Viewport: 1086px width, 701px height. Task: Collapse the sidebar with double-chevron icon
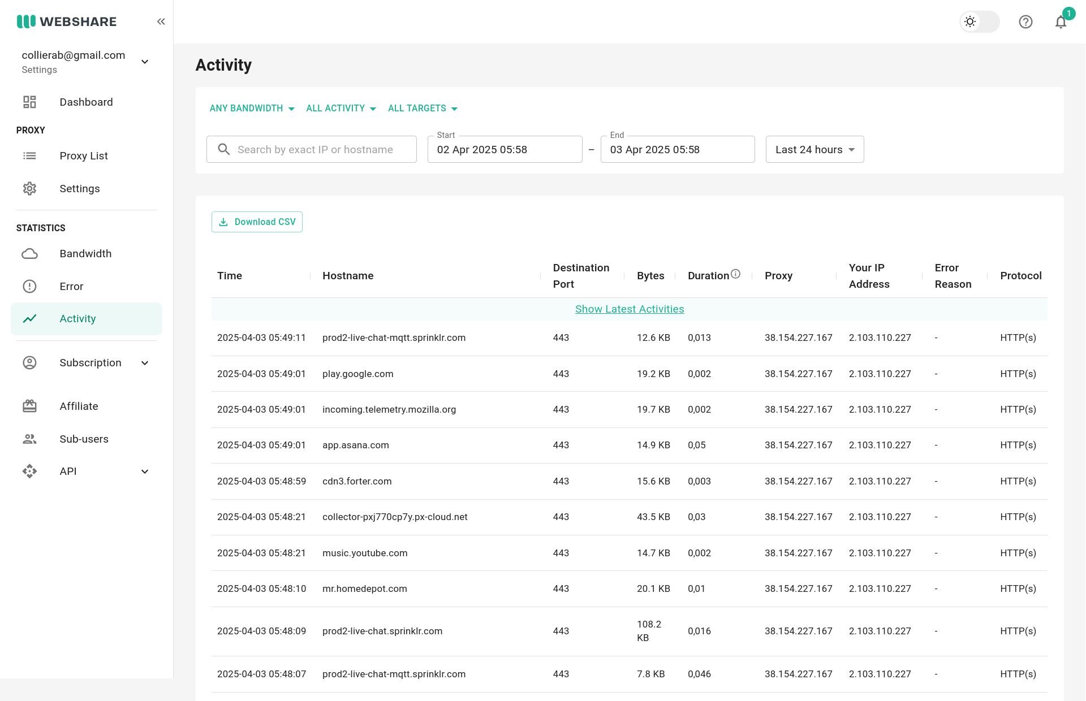click(161, 21)
